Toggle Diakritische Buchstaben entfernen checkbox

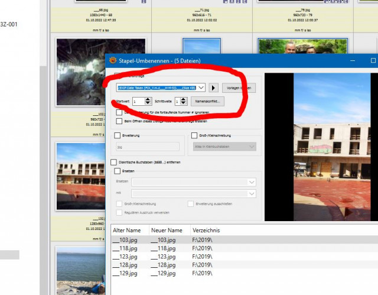click(x=114, y=162)
